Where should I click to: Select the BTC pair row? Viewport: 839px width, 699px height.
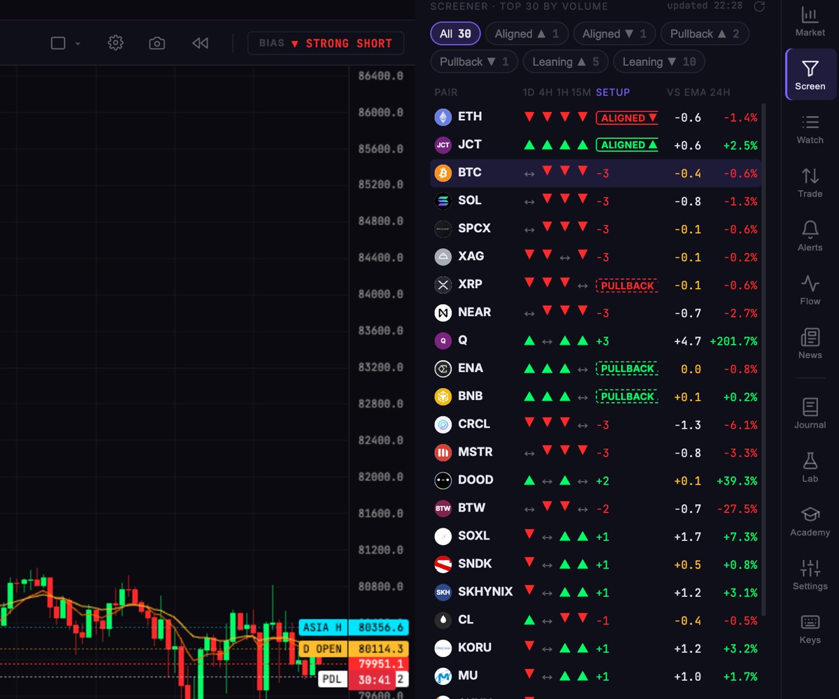pyautogui.click(x=596, y=173)
